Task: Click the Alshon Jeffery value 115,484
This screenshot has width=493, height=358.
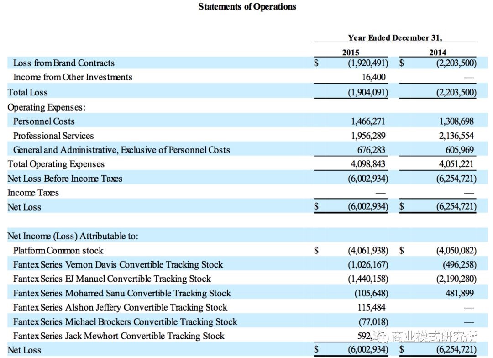Action: pyautogui.click(x=371, y=308)
